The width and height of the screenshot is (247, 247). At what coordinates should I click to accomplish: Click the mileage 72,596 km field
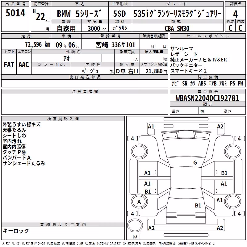tap(26, 44)
